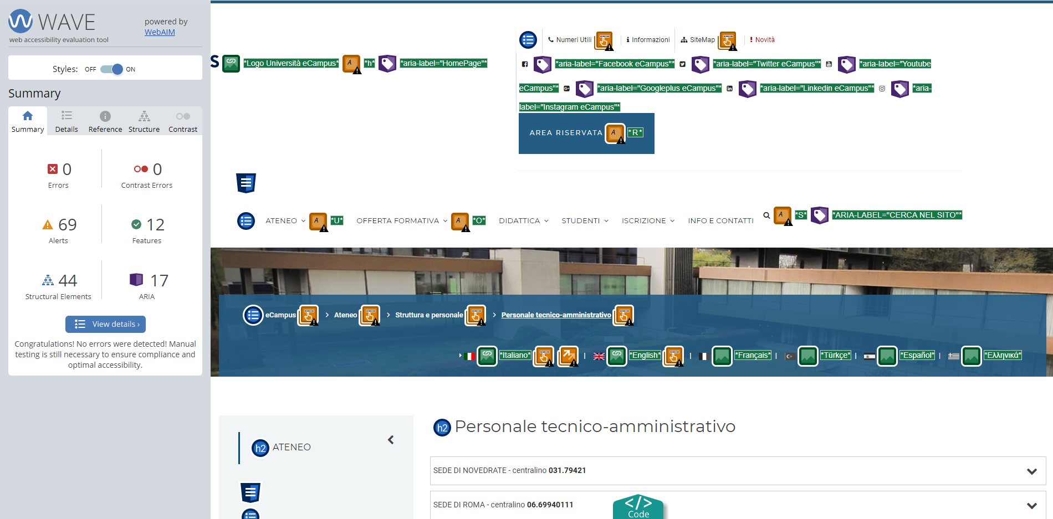Click the alt text icon beside Français
This screenshot has height=519, width=1053.
tap(722, 356)
